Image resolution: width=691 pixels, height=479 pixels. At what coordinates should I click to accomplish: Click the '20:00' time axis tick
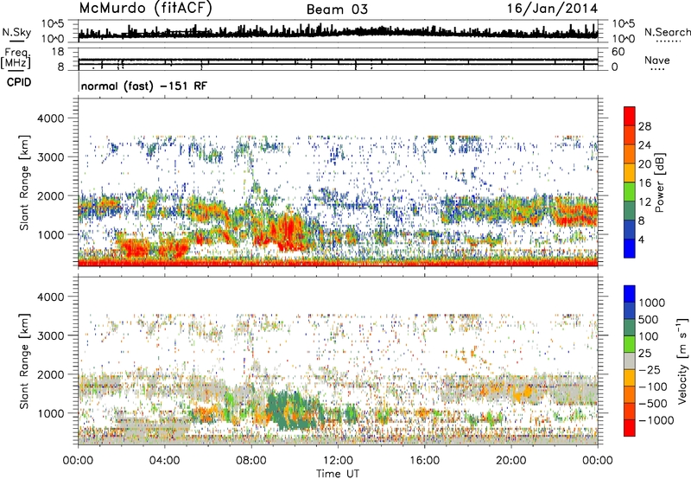click(510, 461)
